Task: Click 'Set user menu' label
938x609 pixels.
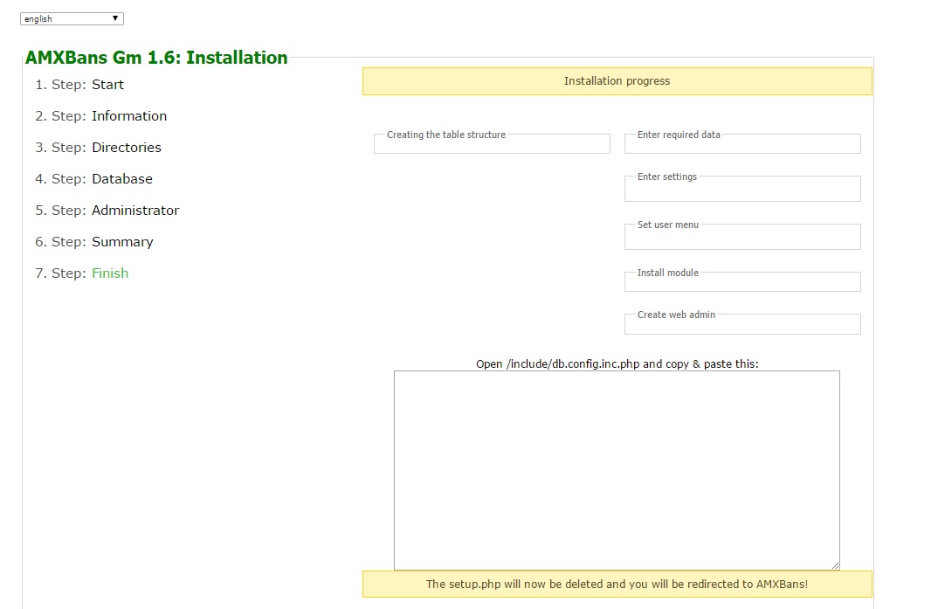Action: click(667, 225)
